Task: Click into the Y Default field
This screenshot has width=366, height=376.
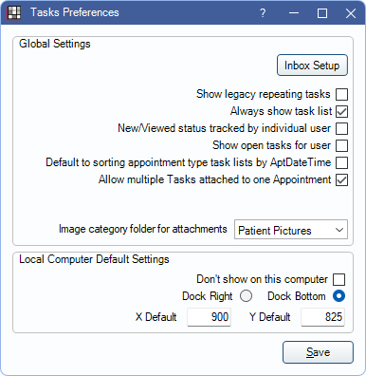Action: coord(322,317)
